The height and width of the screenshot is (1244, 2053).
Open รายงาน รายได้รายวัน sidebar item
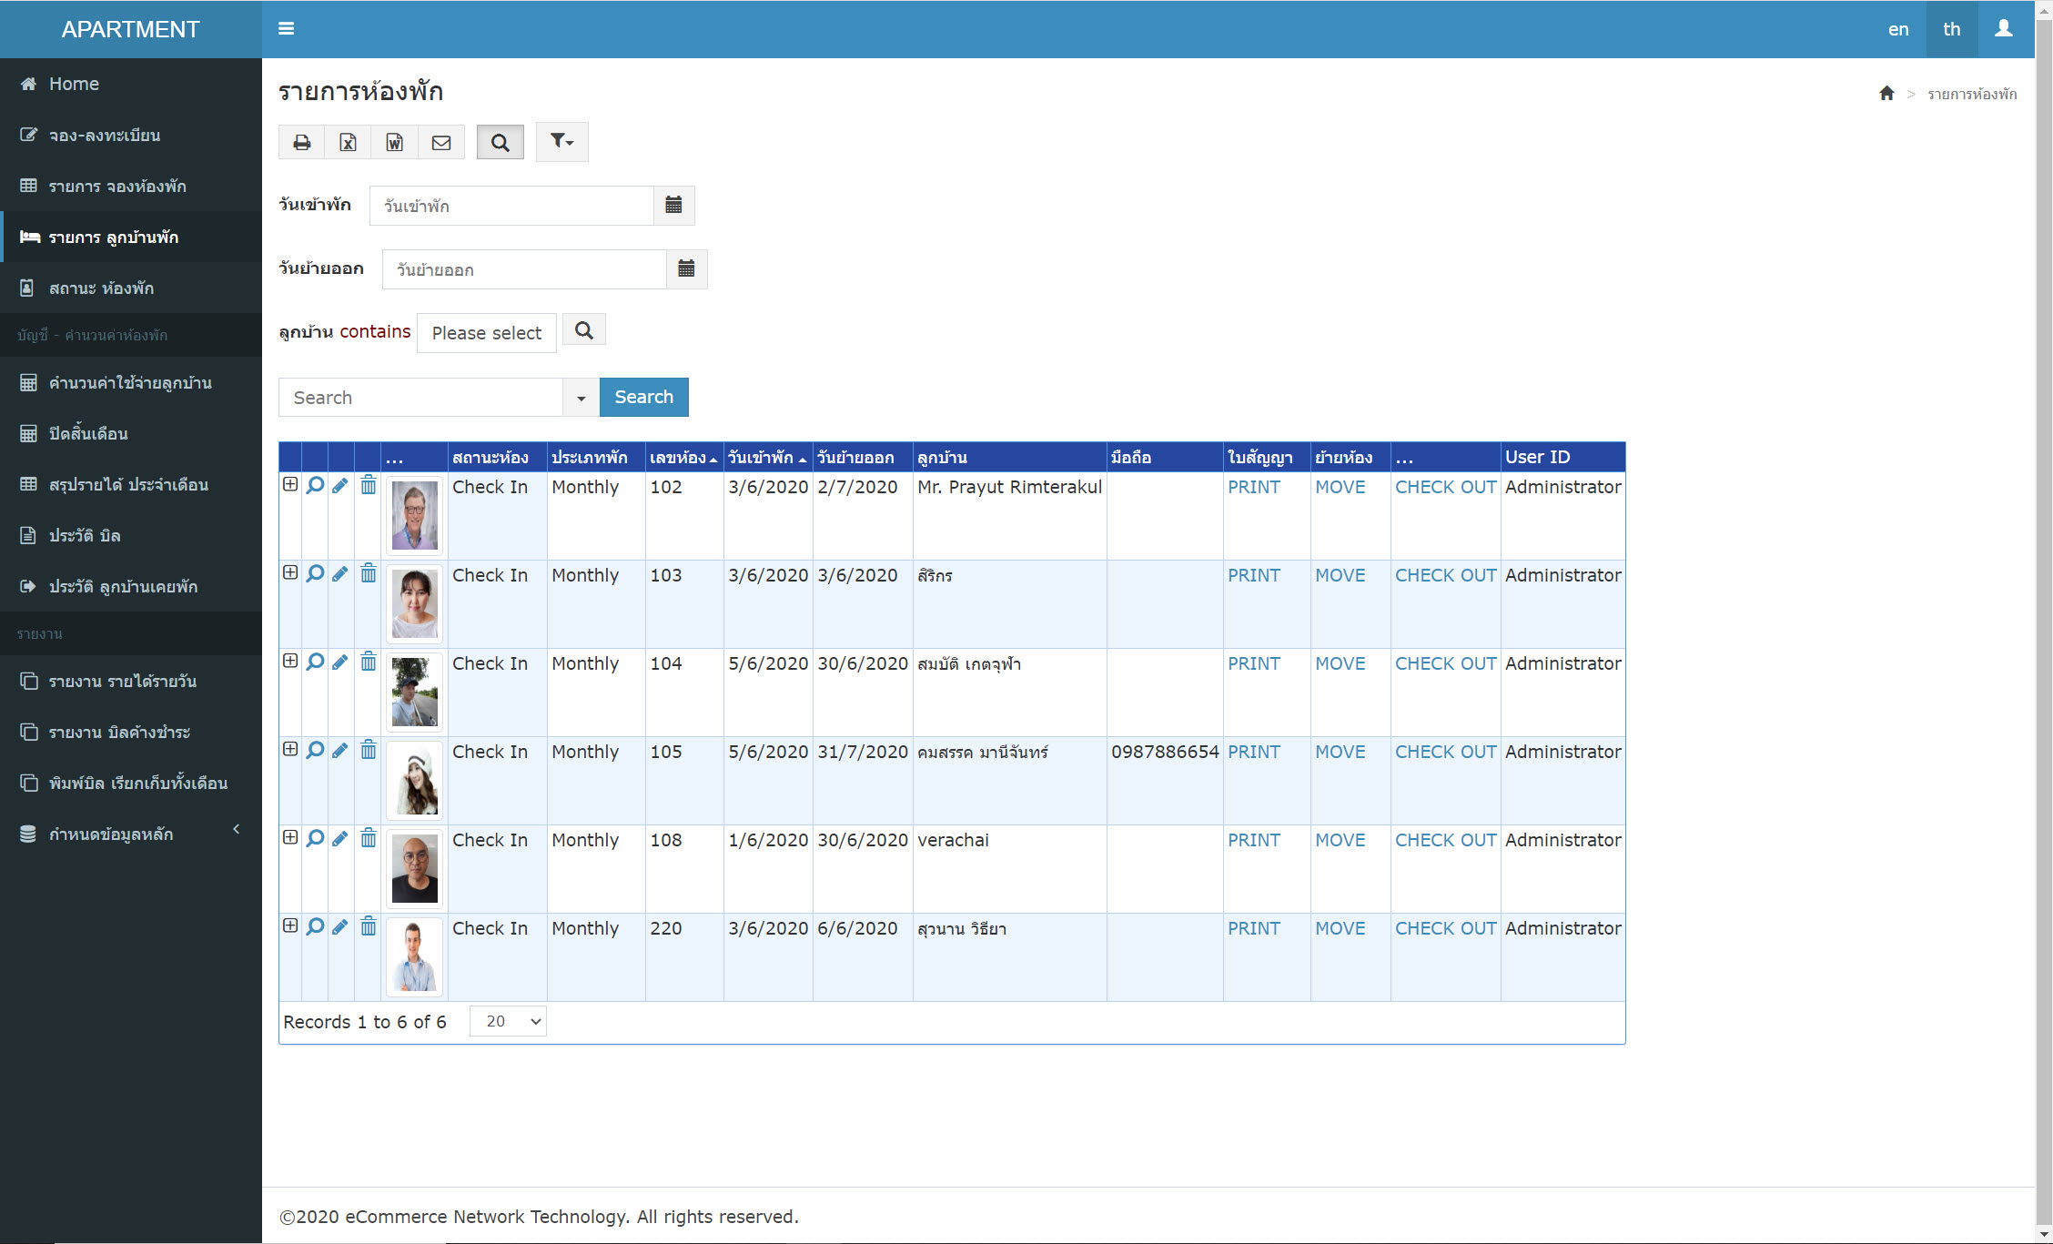pyautogui.click(x=131, y=681)
